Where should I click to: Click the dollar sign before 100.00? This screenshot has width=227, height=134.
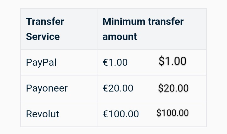[159, 113]
